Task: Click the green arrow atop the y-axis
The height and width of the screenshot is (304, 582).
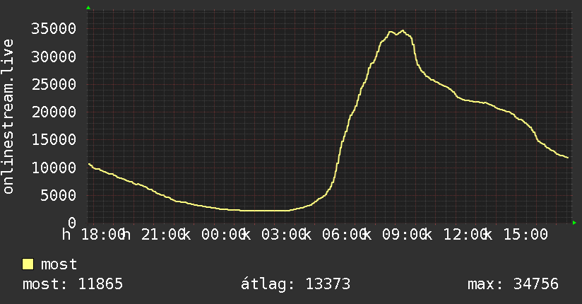Action: 88,8
